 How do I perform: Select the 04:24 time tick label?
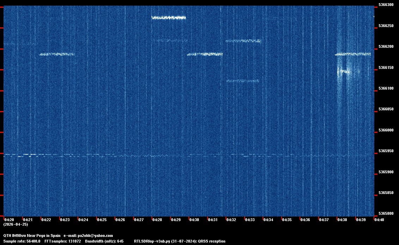pos(83,220)
